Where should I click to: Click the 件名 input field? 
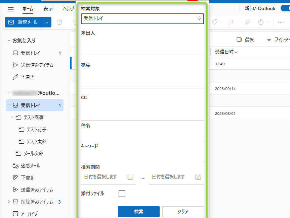coord(142,135)
